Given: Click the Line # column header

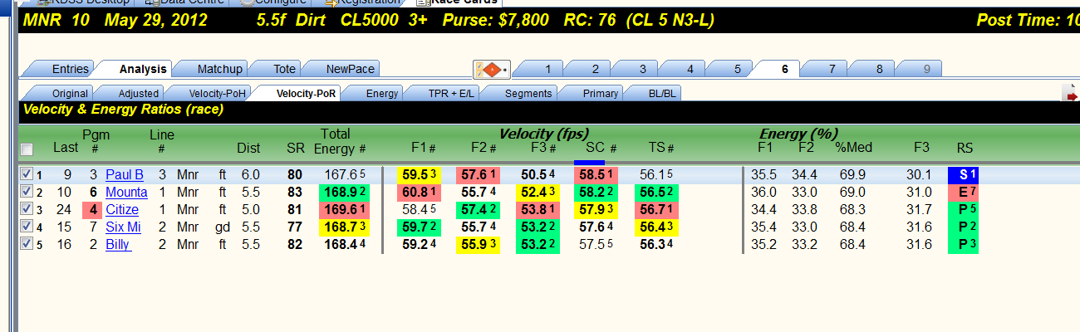Looking at the screenshot, I should [x=162, y=141].
